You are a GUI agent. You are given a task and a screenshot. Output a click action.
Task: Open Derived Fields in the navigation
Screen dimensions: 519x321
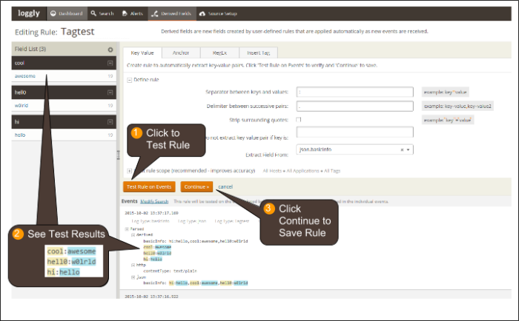pos(170,13)
